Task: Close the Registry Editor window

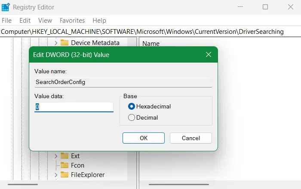Action: click(x=291, y=7)
